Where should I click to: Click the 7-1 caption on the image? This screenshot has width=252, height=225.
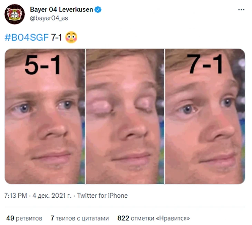coord(205,64)
